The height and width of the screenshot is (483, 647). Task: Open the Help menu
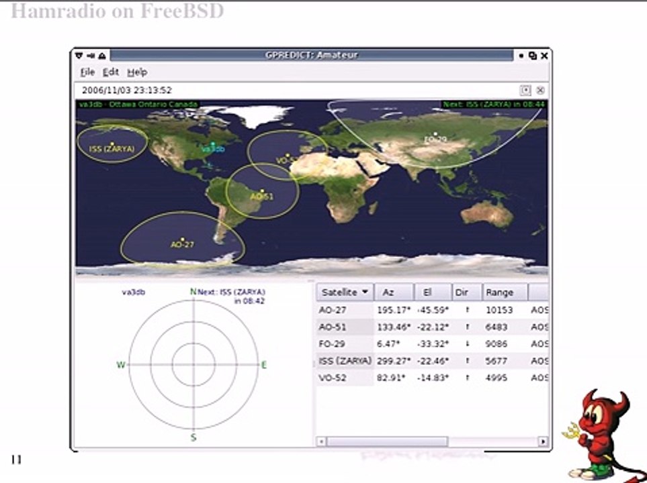point(138,72)
